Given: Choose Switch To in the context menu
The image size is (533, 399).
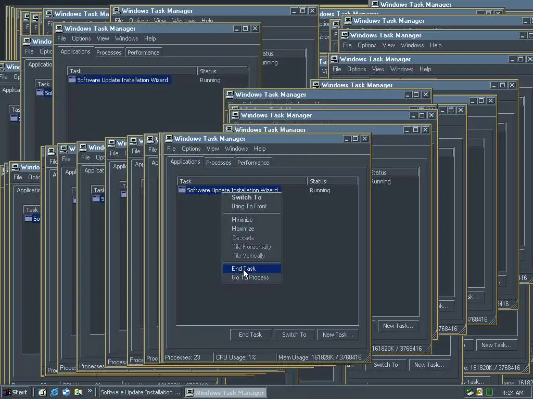Looking at the screenshot, I should point(251,197).
